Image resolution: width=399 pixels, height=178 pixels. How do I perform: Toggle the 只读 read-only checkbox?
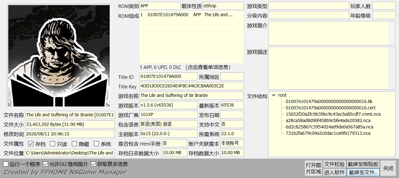click(53, 144)
